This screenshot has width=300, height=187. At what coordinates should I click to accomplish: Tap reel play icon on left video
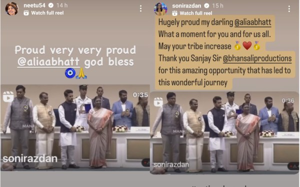point(8,97)
